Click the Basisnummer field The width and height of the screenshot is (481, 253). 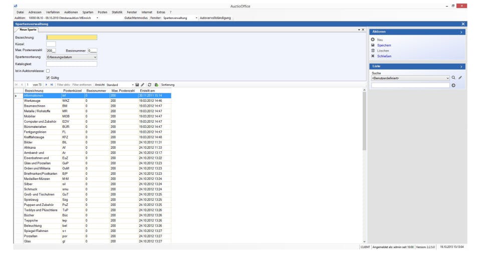[x=92, y=51]
